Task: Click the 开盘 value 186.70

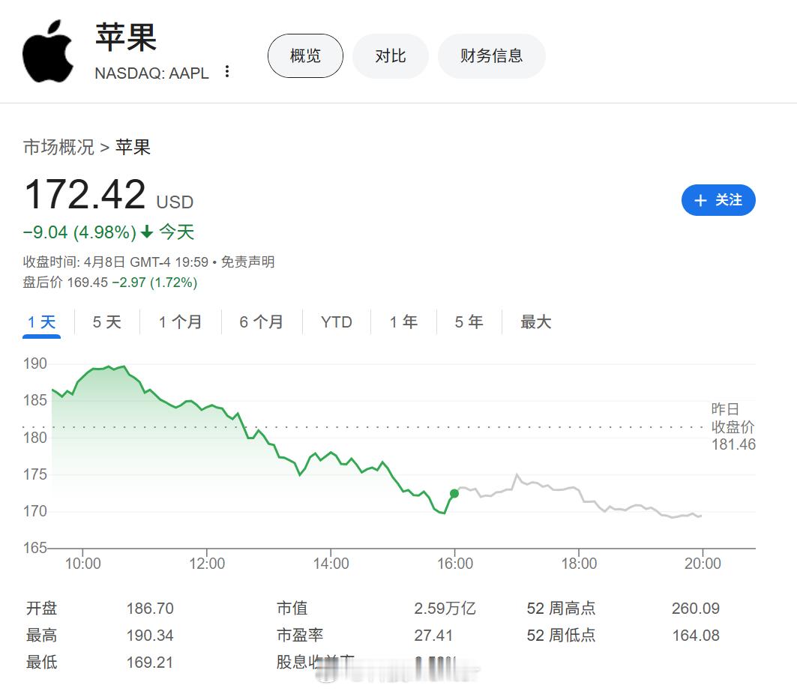Action: 150,608
